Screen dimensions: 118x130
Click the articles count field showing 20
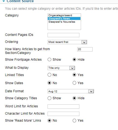85,49
